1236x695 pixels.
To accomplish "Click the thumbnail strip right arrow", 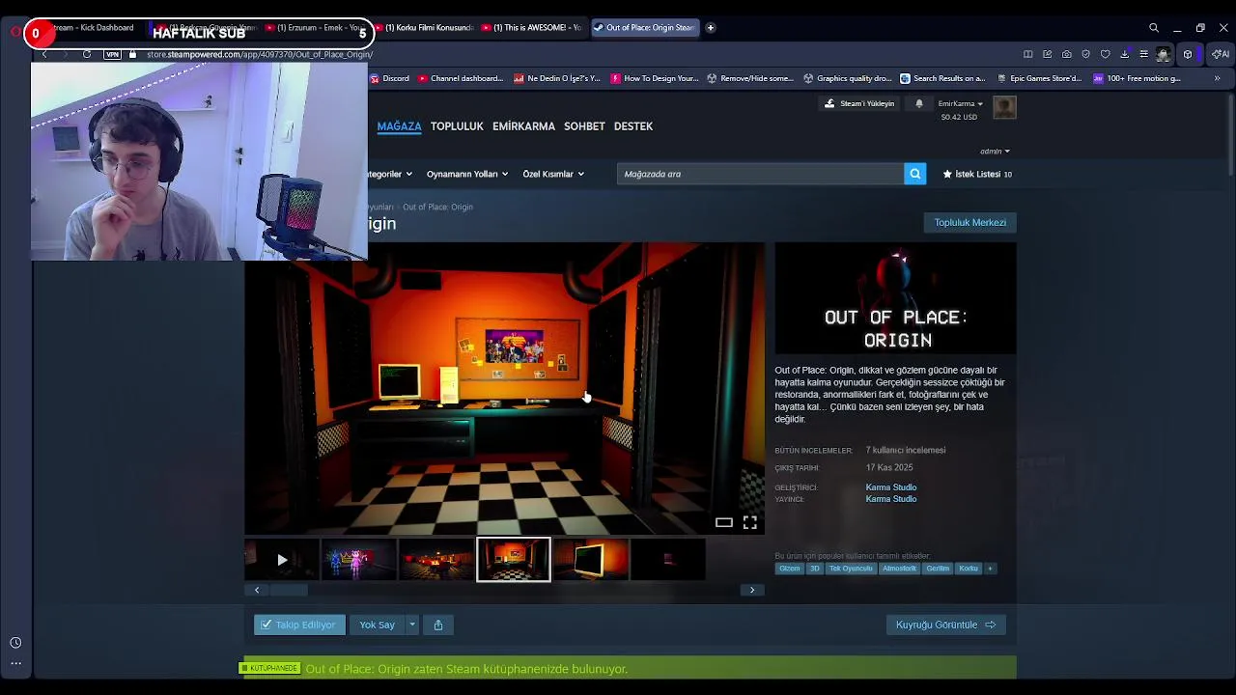I will [x=752, y=590].
